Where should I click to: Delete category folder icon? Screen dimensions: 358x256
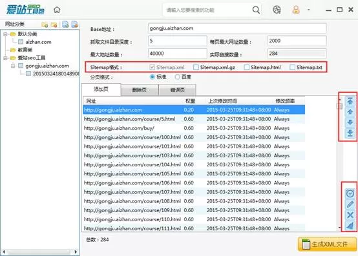coord(54,25)
